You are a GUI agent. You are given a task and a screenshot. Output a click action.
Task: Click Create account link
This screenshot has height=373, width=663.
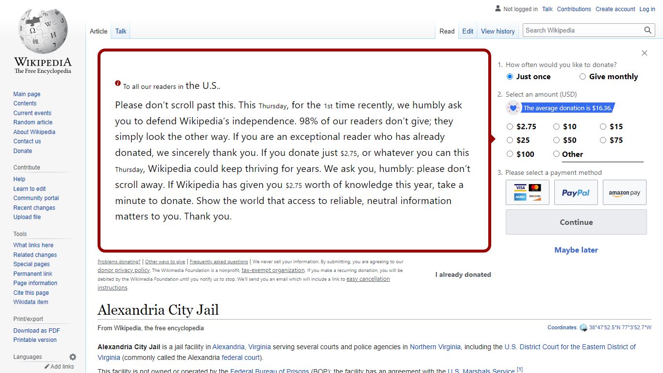pos(615,9)
